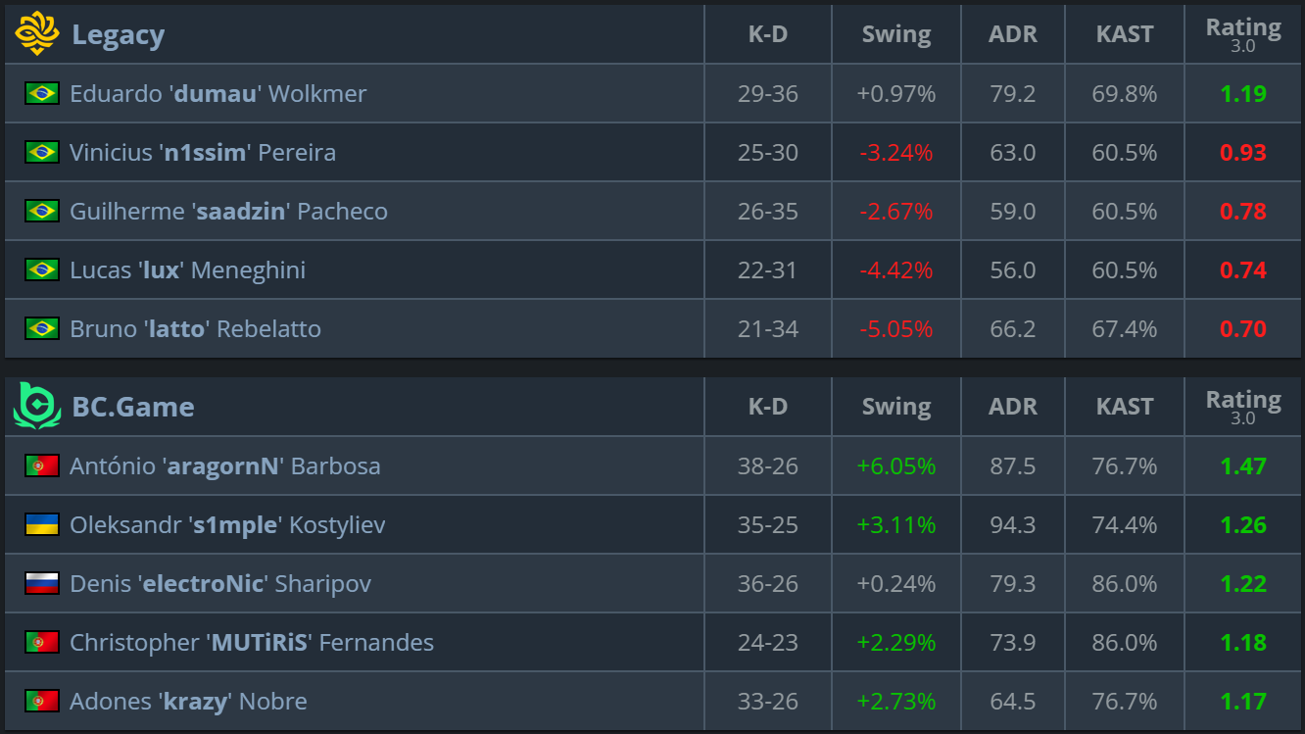Screen dimensions: 1305x734
Task: Click the Ukraine flag beside s1mple
Action: pos(42,525)
